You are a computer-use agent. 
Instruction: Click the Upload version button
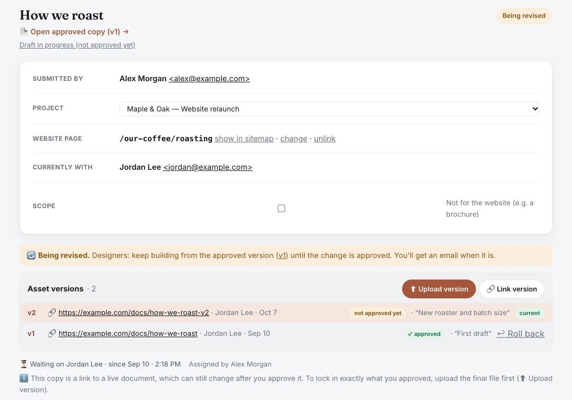[x=439, y=289]
